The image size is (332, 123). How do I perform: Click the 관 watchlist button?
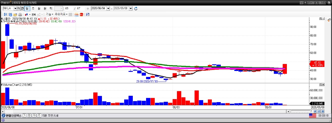pyautogui.click(x=22, y=8)
